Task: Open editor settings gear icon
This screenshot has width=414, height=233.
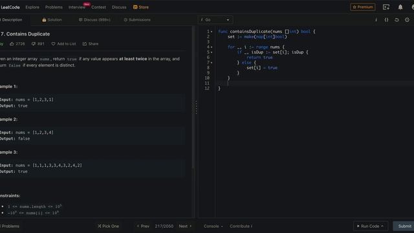Action: pyautogui.click(x=407, y=20)
